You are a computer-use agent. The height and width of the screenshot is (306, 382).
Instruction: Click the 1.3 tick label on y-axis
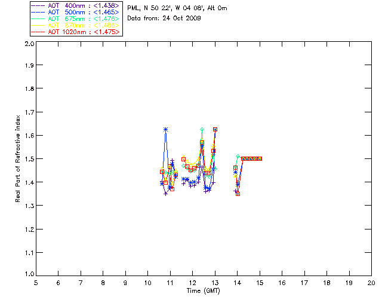(x=29, y=206)
